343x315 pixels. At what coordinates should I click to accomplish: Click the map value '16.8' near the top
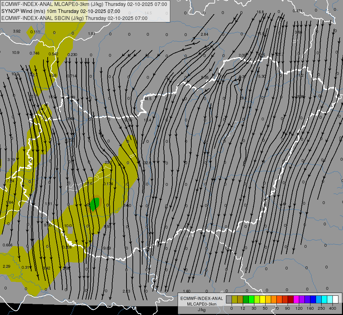[260, 12]
